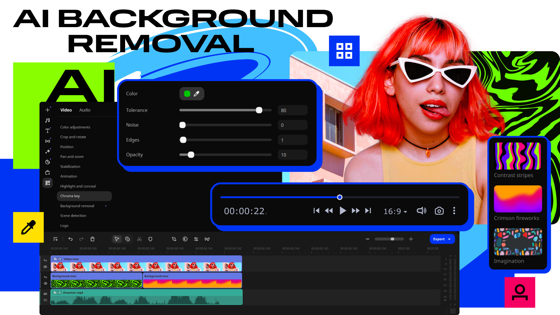Viewport: 560px width, 315px height.
Task: Click the Export button
Action: click(x=438, y=239)
